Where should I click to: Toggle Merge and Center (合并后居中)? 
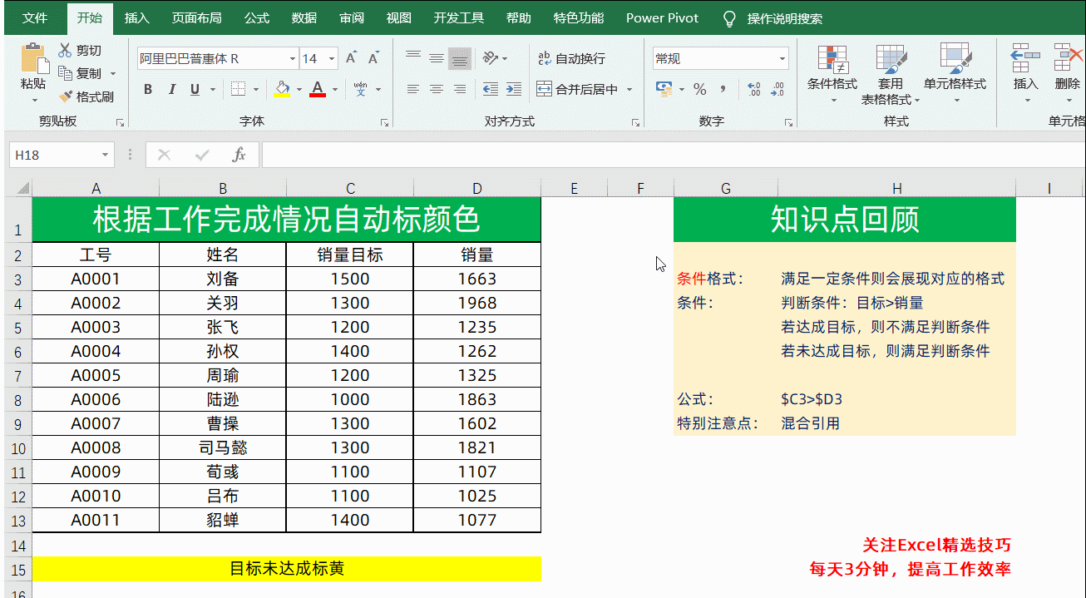[577, 89]
